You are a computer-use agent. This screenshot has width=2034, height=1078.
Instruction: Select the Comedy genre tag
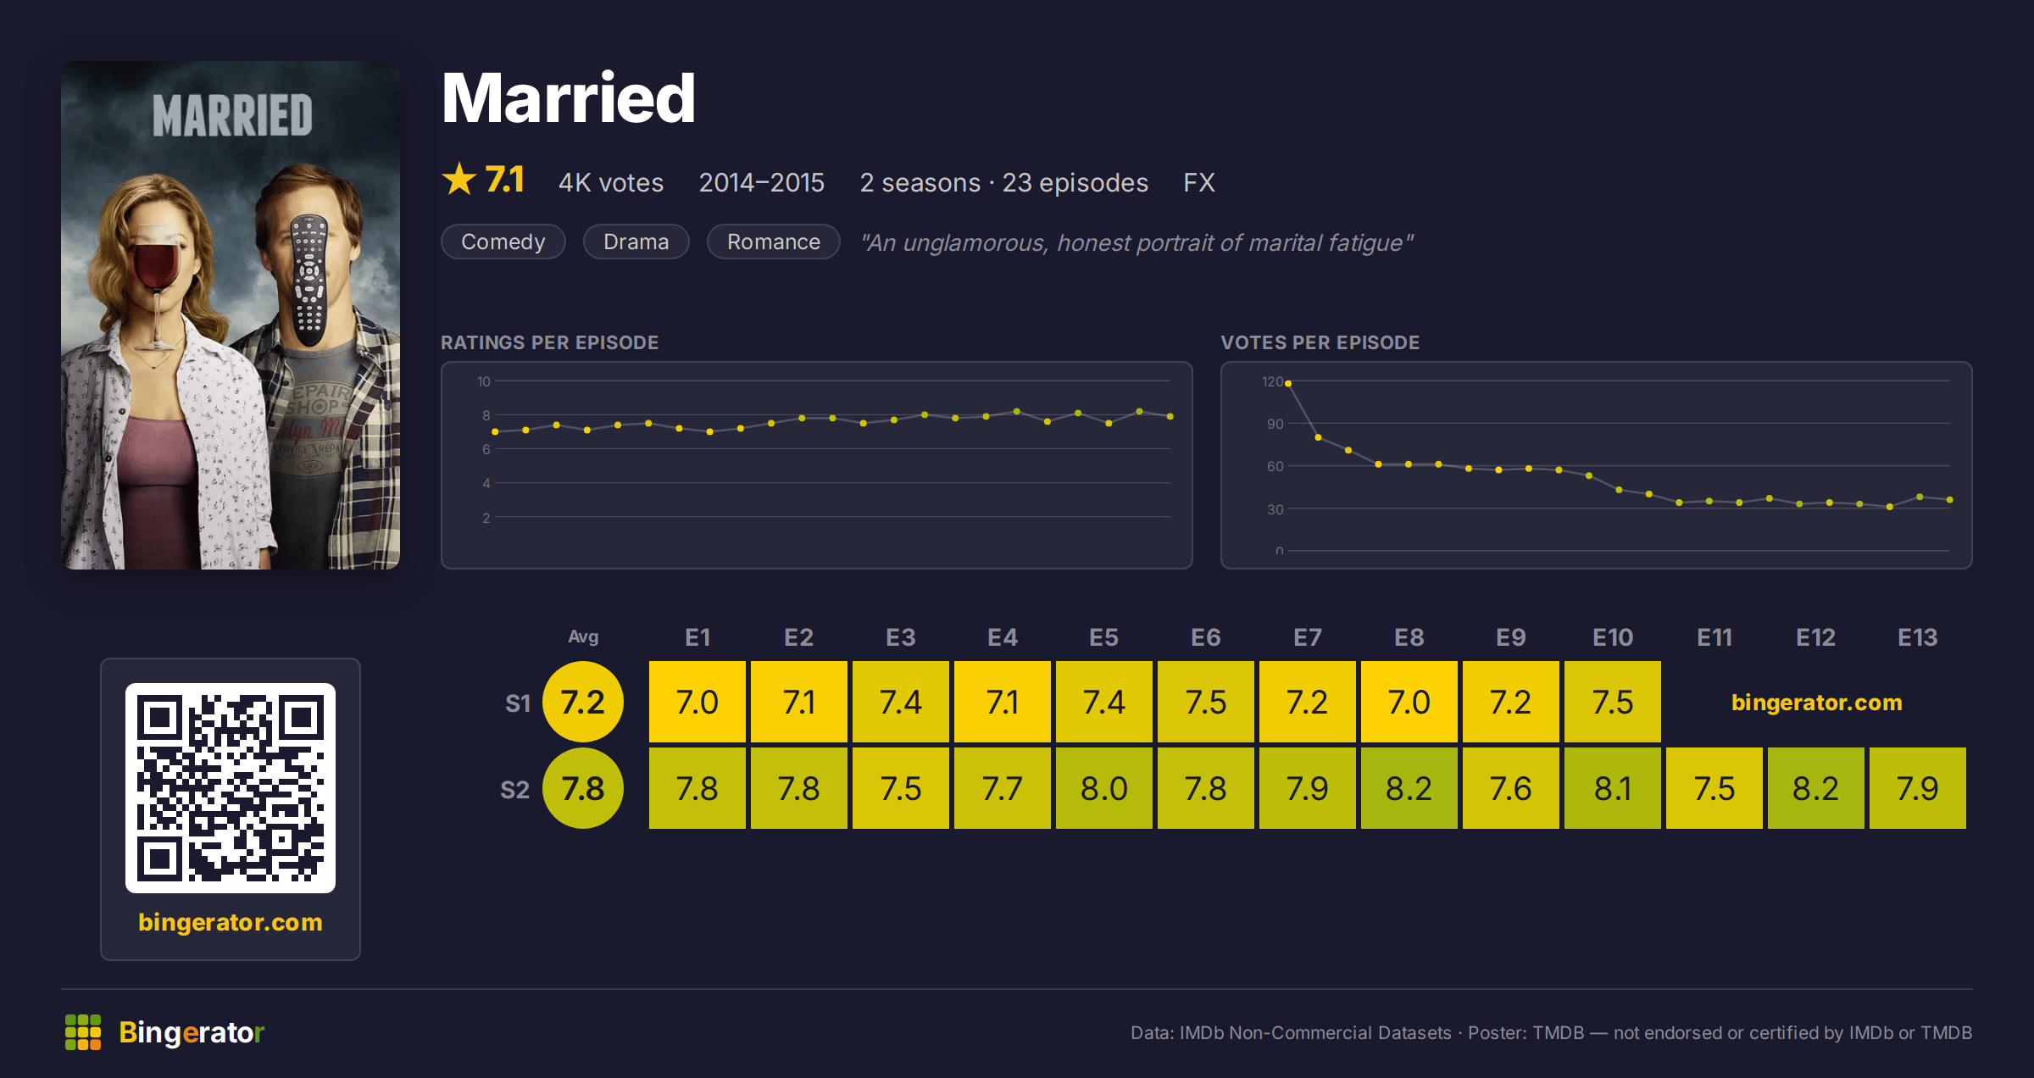click(503, 242)
